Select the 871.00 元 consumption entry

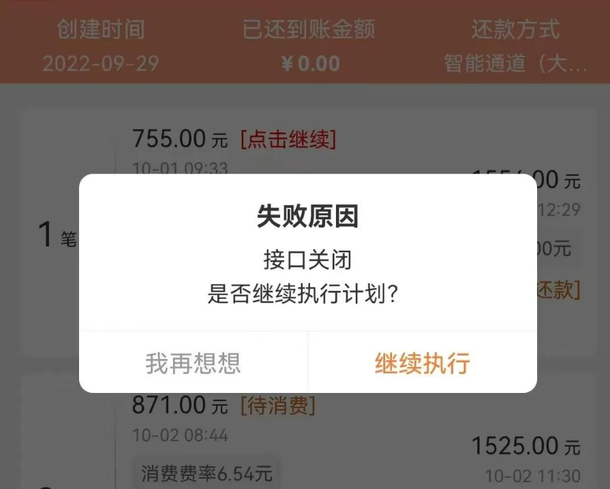(x=180, y=405)
